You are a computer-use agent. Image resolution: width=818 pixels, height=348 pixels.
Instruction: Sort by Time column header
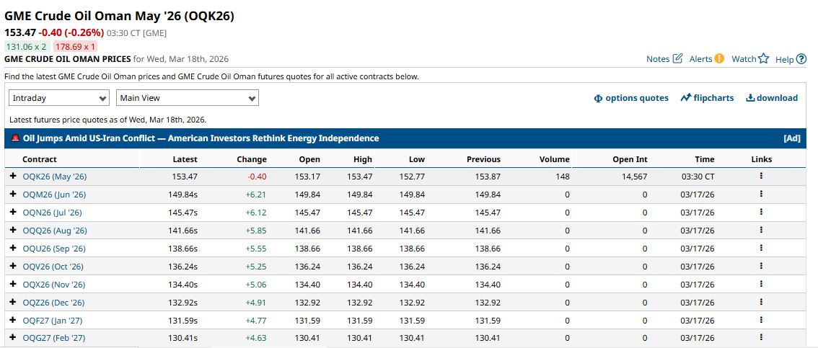[705, 159]
